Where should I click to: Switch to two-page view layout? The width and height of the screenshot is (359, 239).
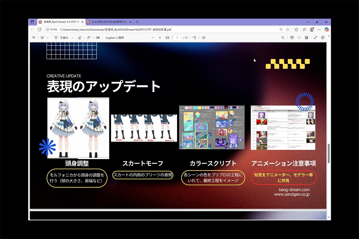(203, 37)
